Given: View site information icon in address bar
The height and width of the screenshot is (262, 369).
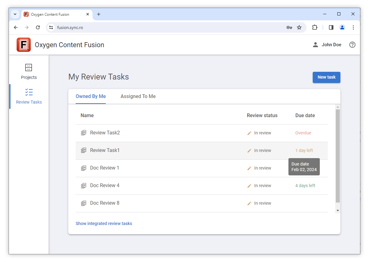Looking at the screenshot, I should click(x=51, y=27).
